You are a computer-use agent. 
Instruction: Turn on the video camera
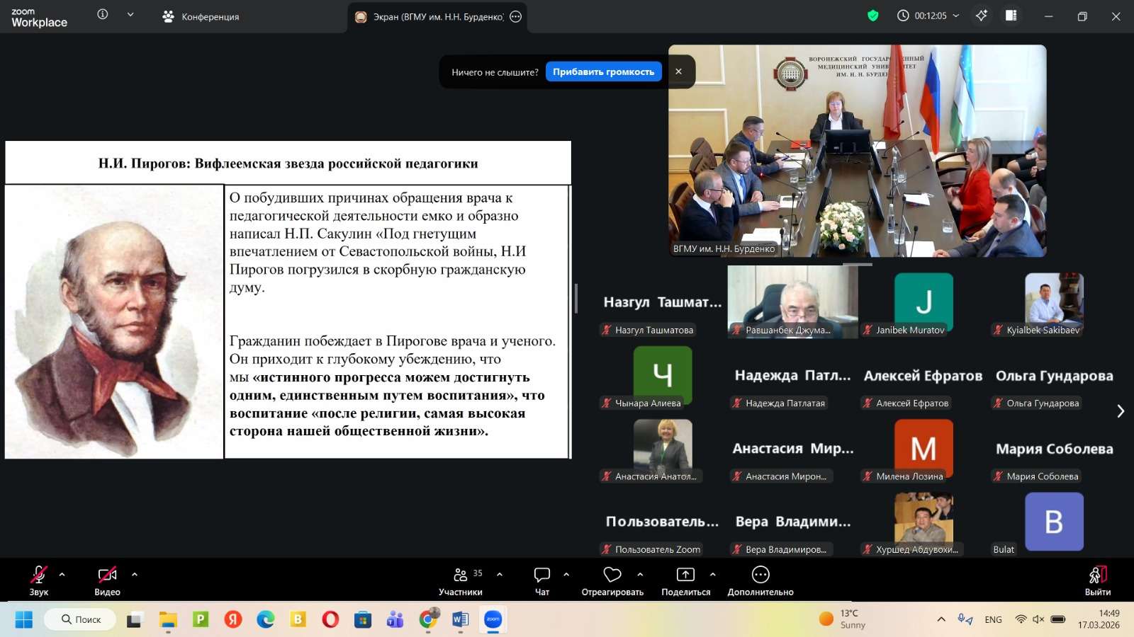[107, 580]
